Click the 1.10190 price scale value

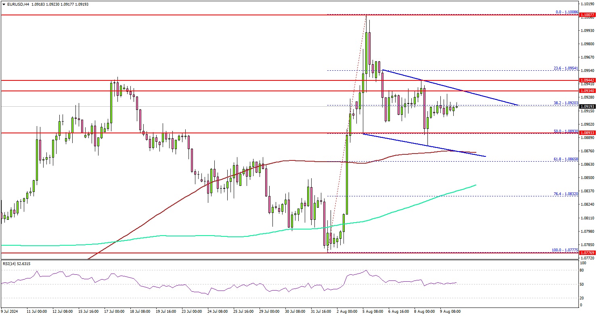click(587, 4)
